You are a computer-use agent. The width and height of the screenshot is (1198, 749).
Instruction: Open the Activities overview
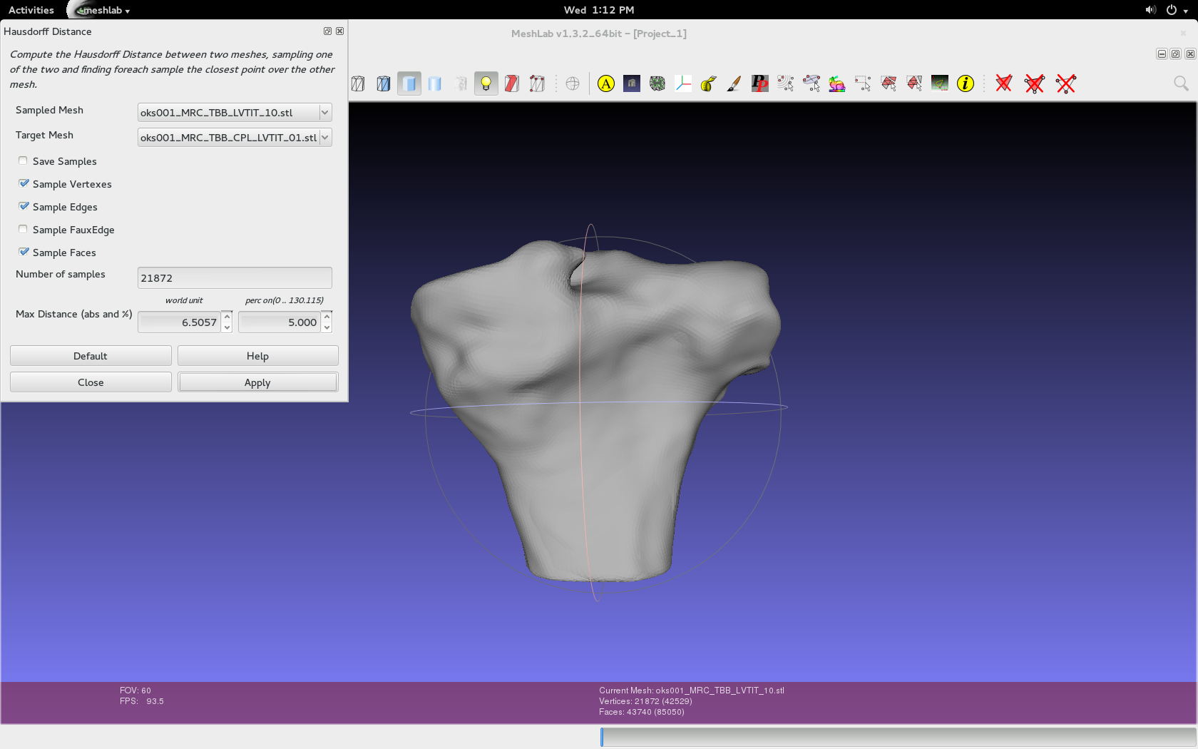pos(31,10)
